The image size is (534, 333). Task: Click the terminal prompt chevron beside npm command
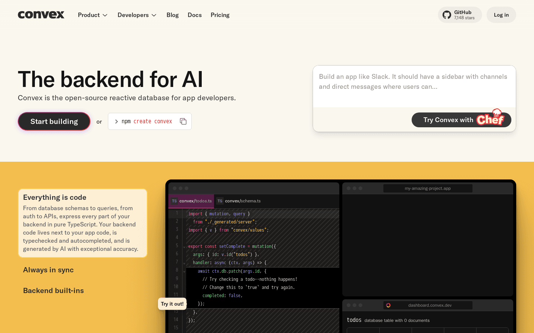click(x=117, y=121)
